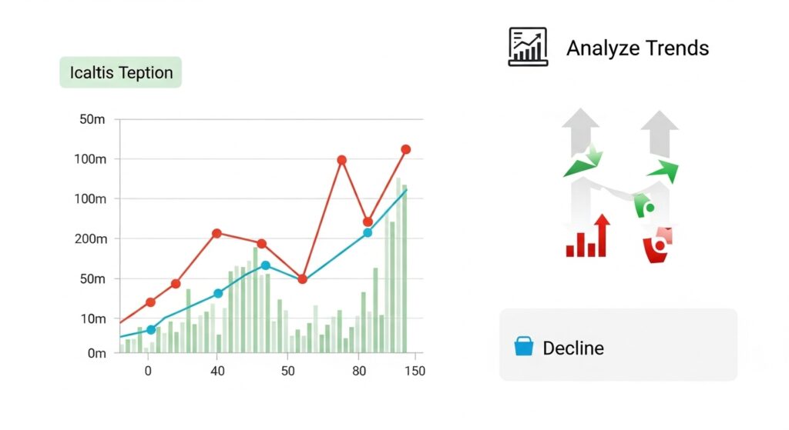
Task: Click the 150 x-axis label
Action: click(x=414, y=371)
